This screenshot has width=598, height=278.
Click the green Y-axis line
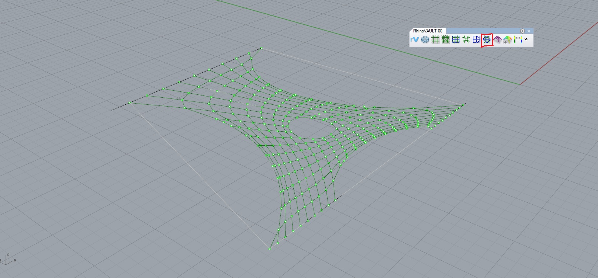point(369,42)
